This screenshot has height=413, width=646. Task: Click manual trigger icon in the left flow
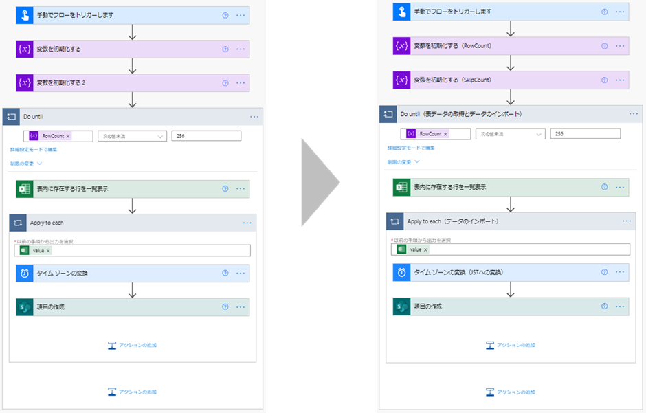25,16
